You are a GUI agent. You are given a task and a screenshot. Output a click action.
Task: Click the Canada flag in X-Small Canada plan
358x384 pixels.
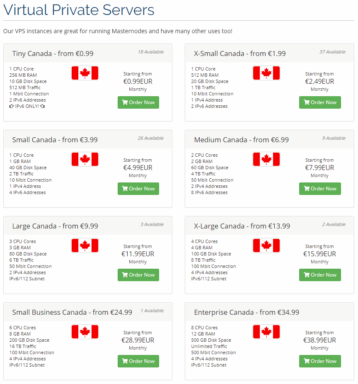(x=266, y=73)
